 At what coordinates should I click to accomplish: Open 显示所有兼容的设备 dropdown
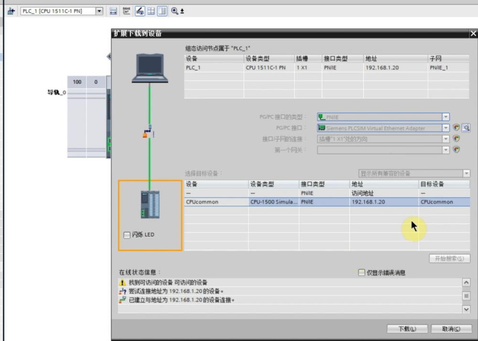tap(466, 173)
